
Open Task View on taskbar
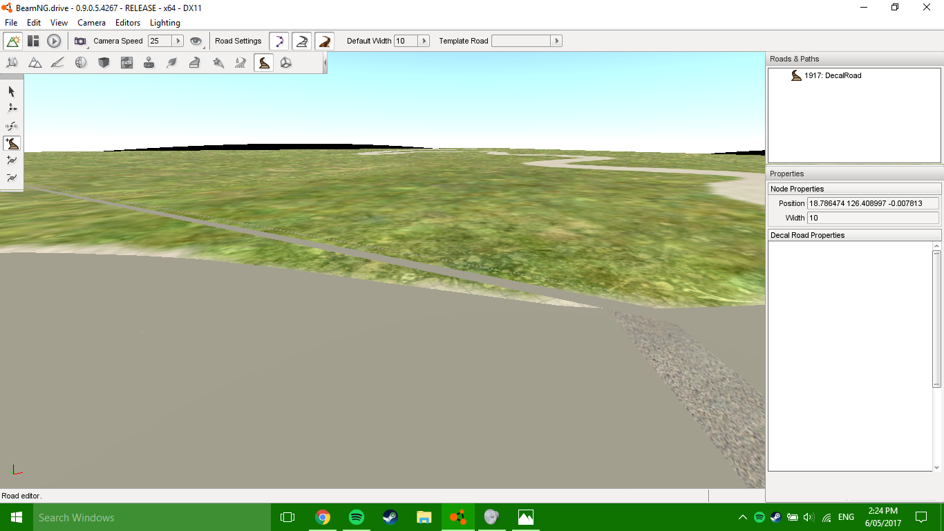tap(287, 517)
